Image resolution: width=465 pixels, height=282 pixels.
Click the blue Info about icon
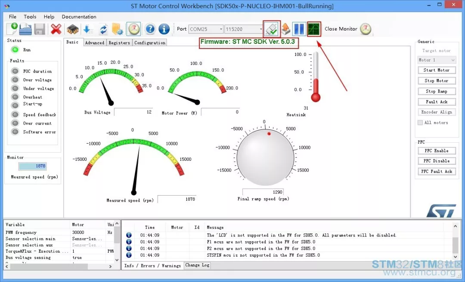[164, 29]
